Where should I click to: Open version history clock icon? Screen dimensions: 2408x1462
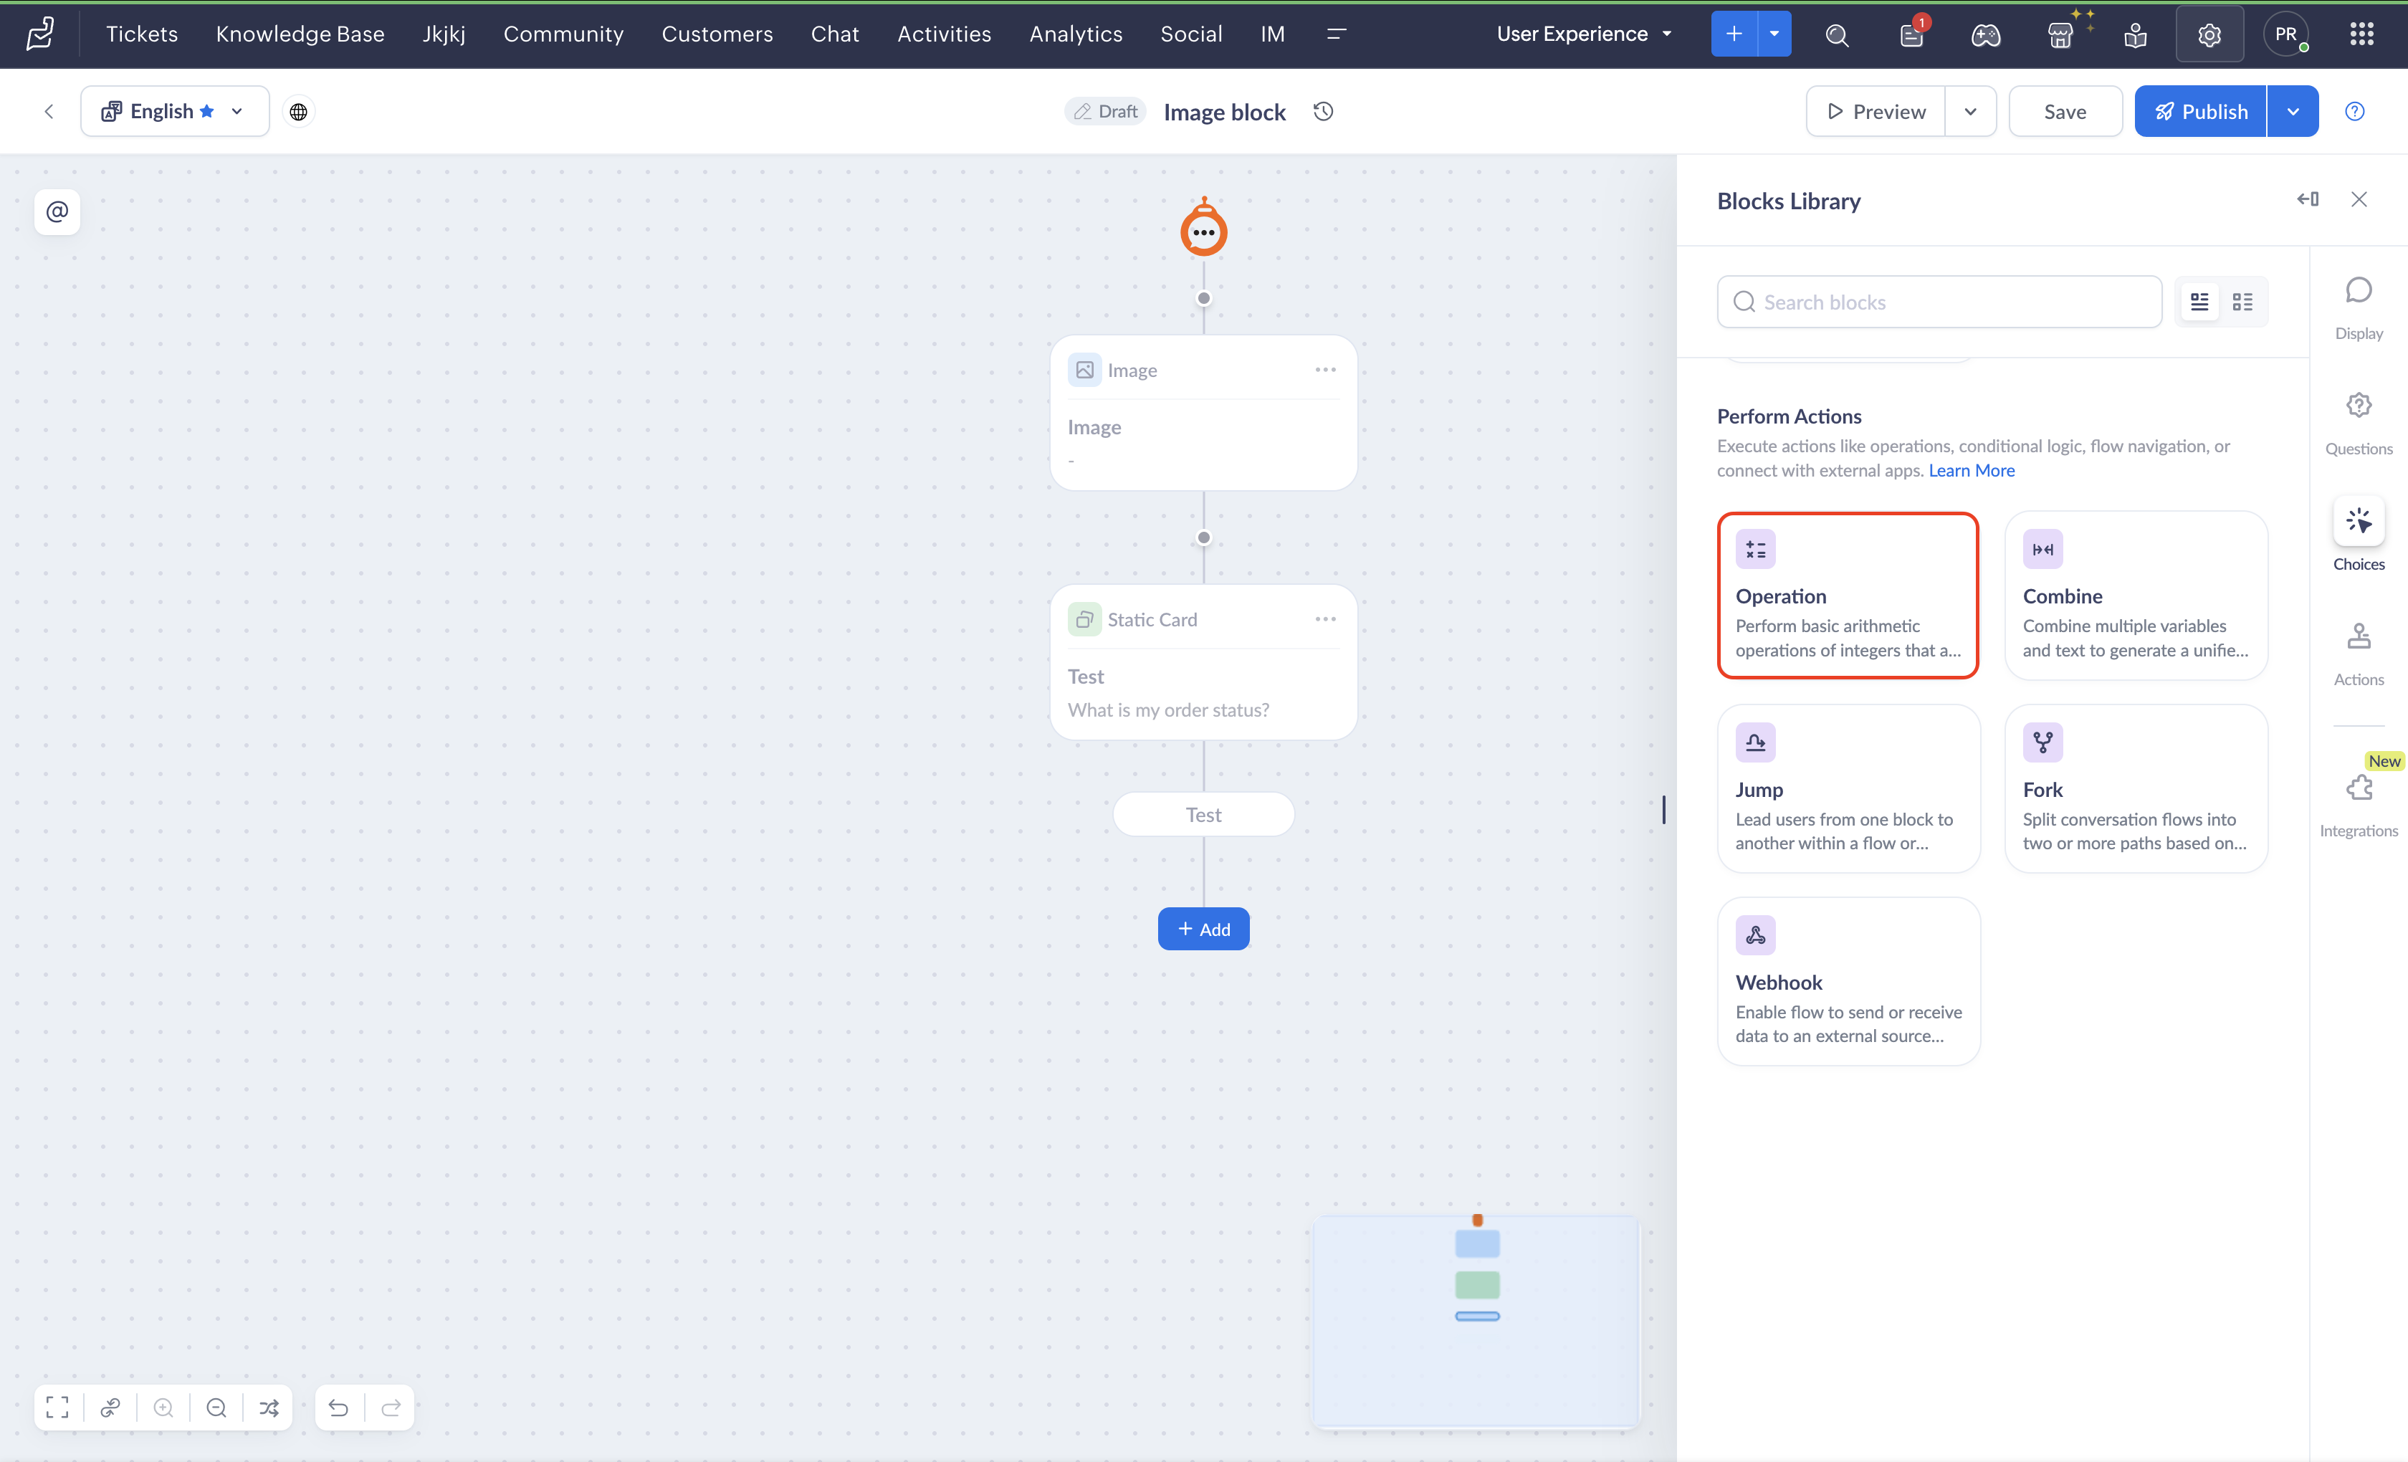1323,111
